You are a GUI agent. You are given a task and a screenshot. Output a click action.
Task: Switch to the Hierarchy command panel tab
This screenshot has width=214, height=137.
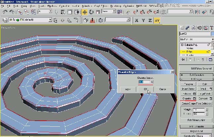pyautogui.click(x=193, y=28)
